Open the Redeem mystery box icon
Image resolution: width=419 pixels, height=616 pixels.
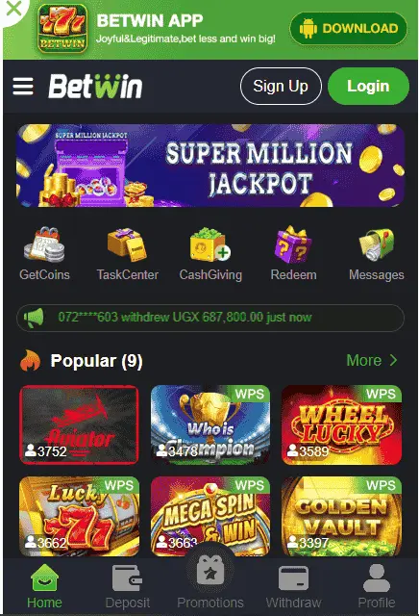[x=293, y=244]
